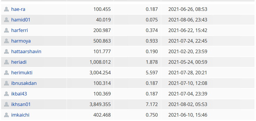Go to the ikbal43 user link
This screenshot has height=121, width=256.
(x=19, y=94)
